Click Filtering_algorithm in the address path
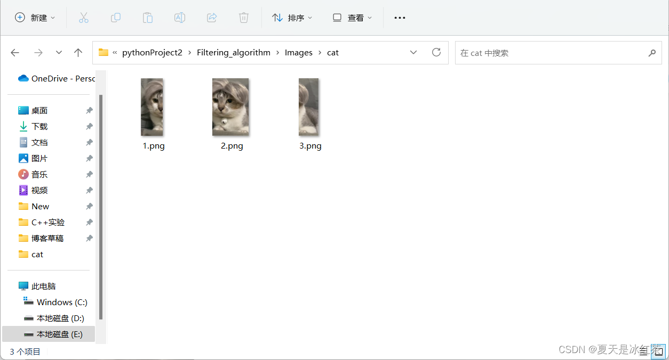Image resolution: width=669 pixels, height=360 pixels. click(234, 53)
